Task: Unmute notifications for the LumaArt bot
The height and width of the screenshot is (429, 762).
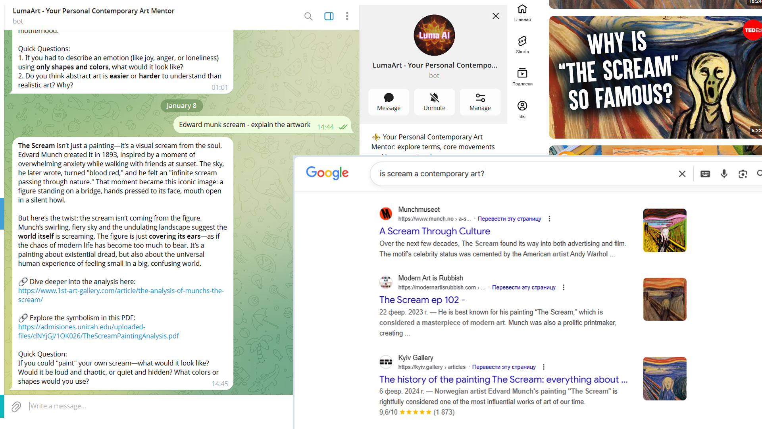Action: click(x=434, y=102)
